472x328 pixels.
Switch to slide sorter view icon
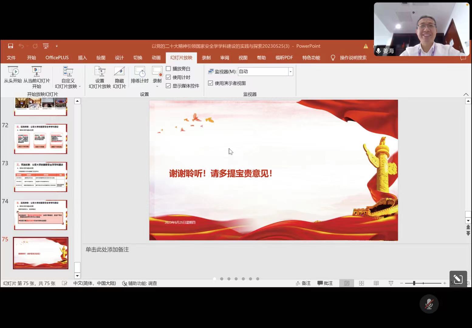361,283
